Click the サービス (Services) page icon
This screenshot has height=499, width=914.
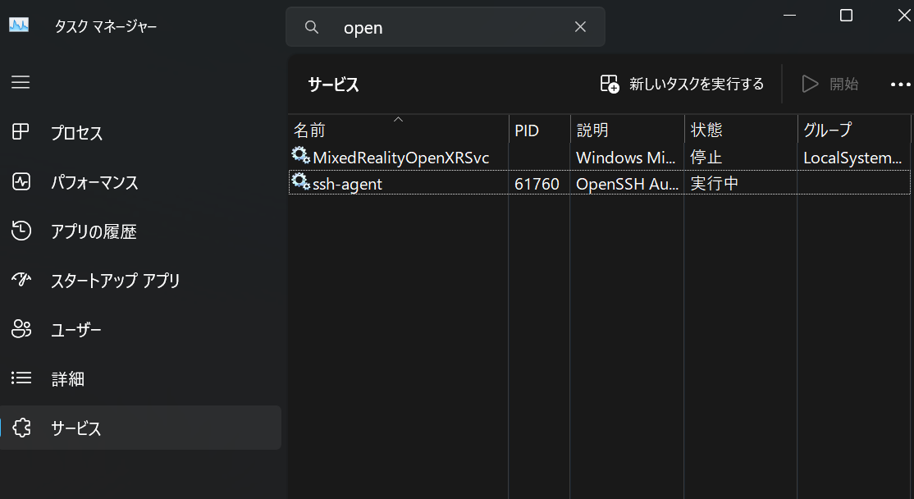(x=20, y=428)
